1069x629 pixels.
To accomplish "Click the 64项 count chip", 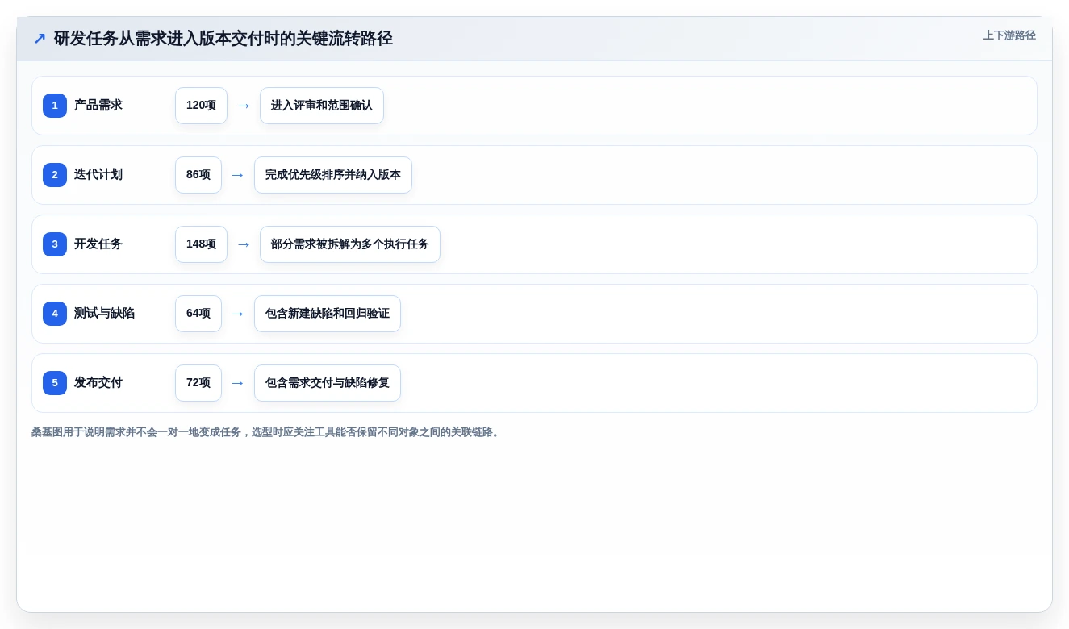I will 198,314.
